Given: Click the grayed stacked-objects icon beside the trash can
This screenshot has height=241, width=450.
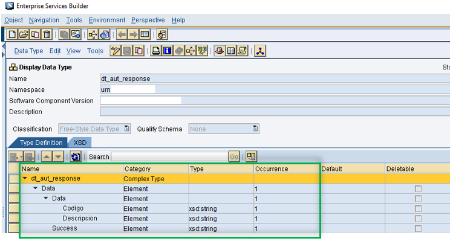Looking at the screenshot, I should [x=64, y=34].
